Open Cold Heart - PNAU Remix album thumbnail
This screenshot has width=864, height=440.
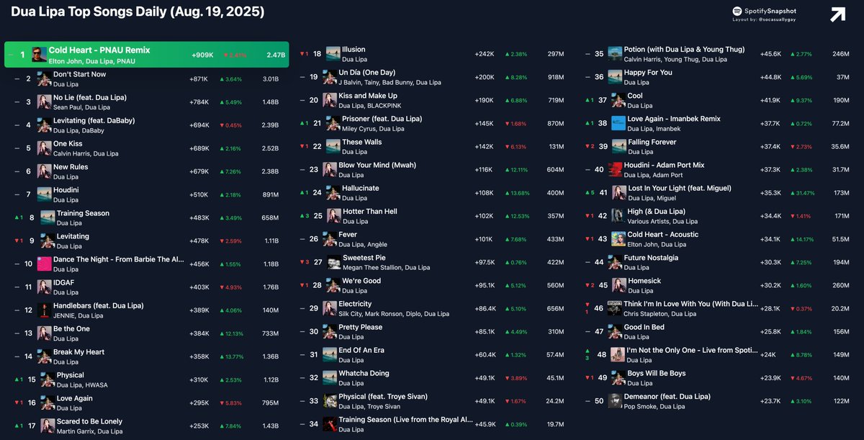point(40,55)
